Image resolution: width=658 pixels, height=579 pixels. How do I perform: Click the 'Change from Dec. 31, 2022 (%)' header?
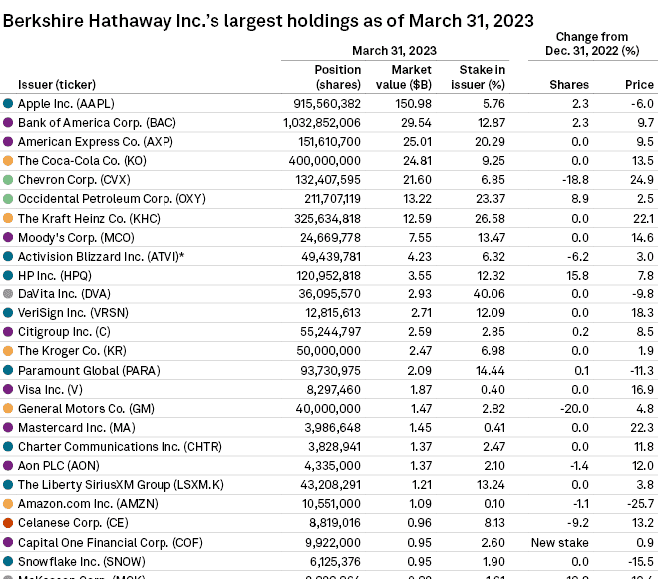(x=592, y=44)
